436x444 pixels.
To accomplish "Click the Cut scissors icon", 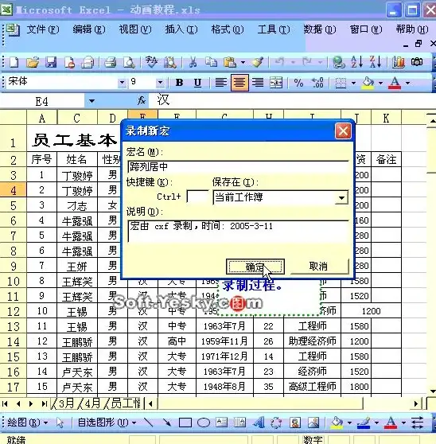I will click(x=193, y=62).
